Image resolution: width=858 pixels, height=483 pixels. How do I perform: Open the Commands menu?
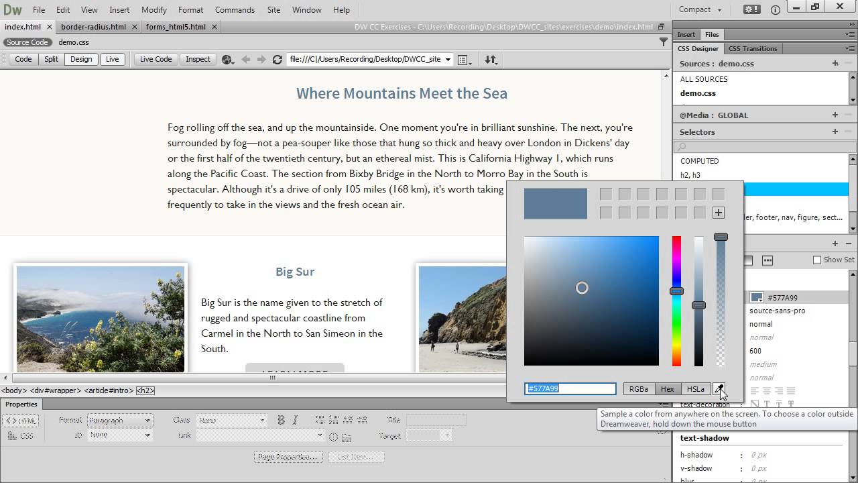pos(235,9)
